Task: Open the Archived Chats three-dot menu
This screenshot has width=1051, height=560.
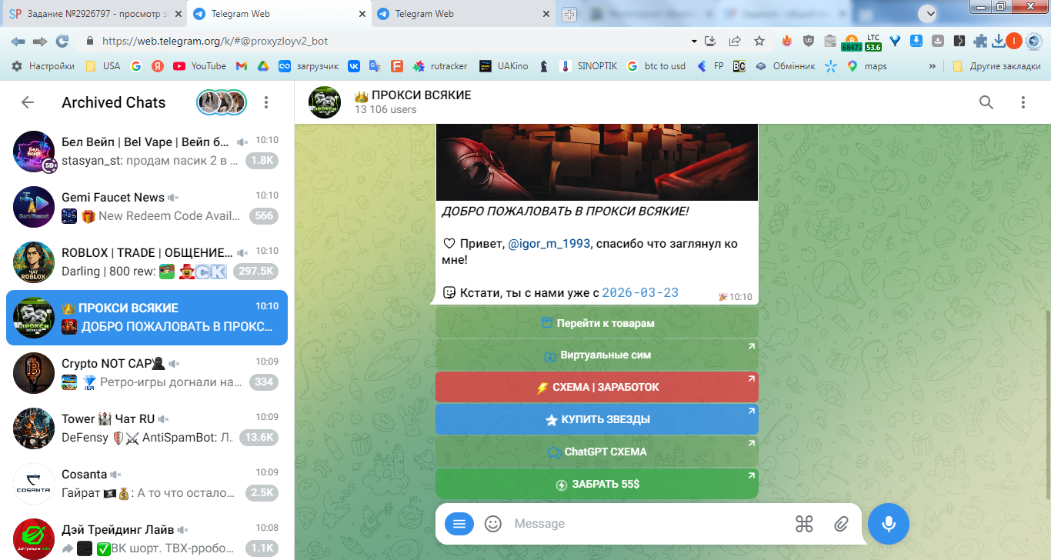Action: coord(266,102)
